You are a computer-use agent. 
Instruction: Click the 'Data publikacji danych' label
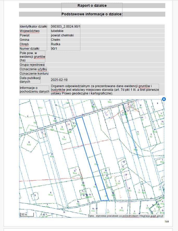(30, 80)
